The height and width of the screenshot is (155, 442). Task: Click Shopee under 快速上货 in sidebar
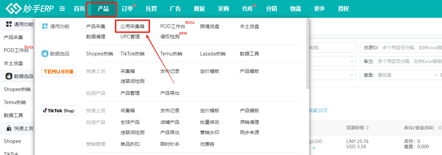coord(12,141)
